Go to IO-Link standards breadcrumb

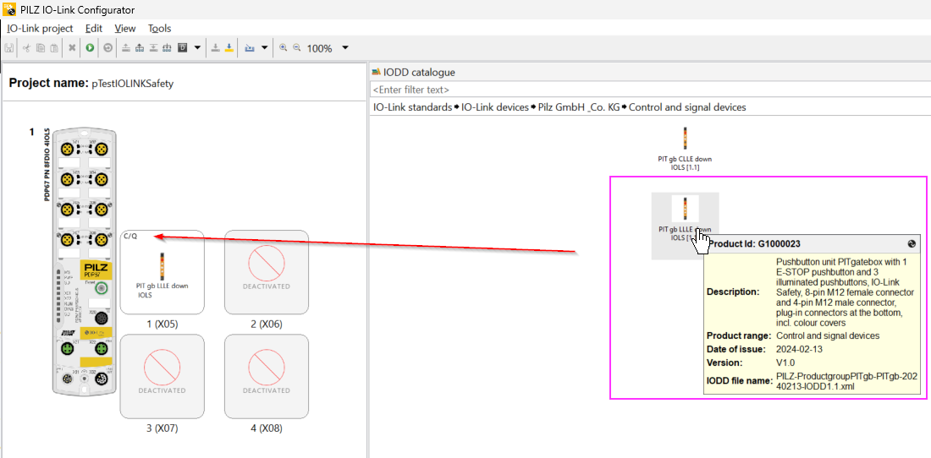click(x=412, y=107)
